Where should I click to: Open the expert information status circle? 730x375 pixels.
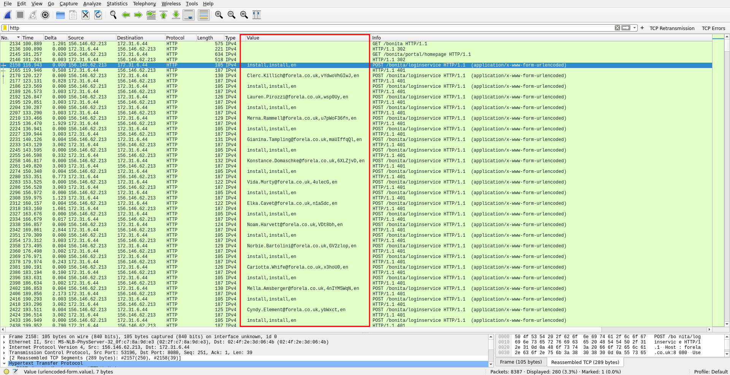pyautogui.click(x=6, y=372)
